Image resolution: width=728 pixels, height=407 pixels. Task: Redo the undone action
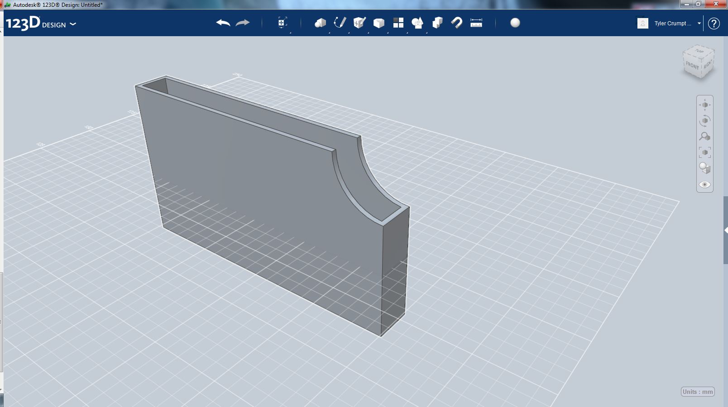(243, 23)
